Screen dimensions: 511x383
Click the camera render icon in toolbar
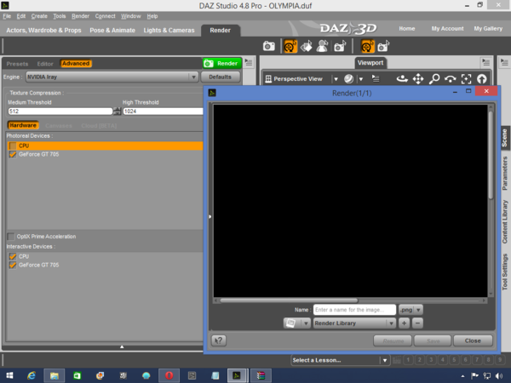[269, 46]
